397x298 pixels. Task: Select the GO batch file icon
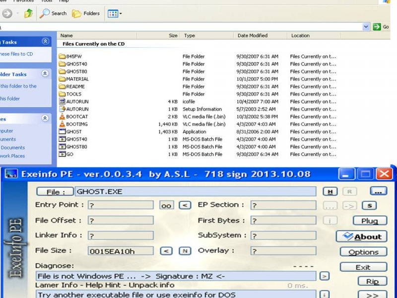62,154
